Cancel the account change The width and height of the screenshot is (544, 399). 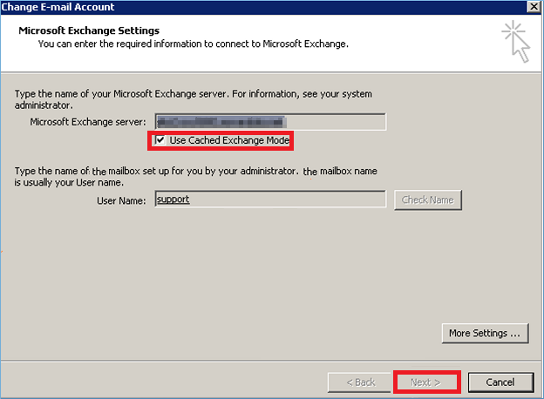coord(500,382)
